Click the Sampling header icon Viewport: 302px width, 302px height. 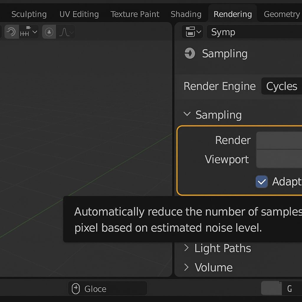point(190,53)
